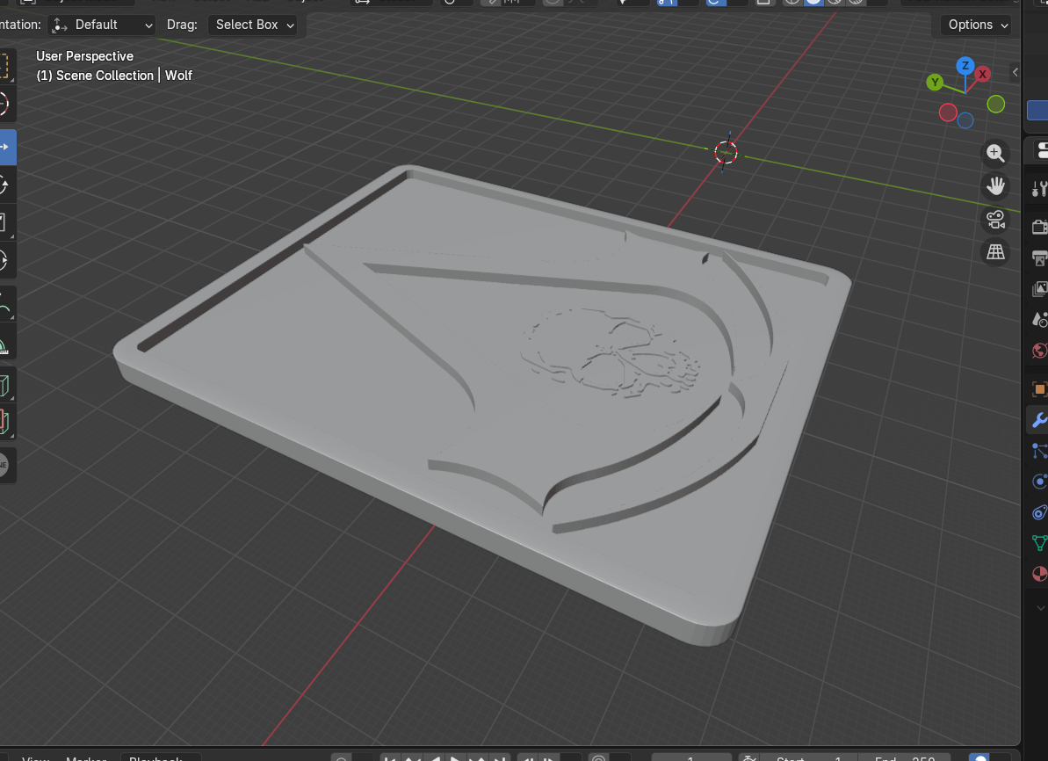Snap view to the negative Z axis circle

point(965,120)
